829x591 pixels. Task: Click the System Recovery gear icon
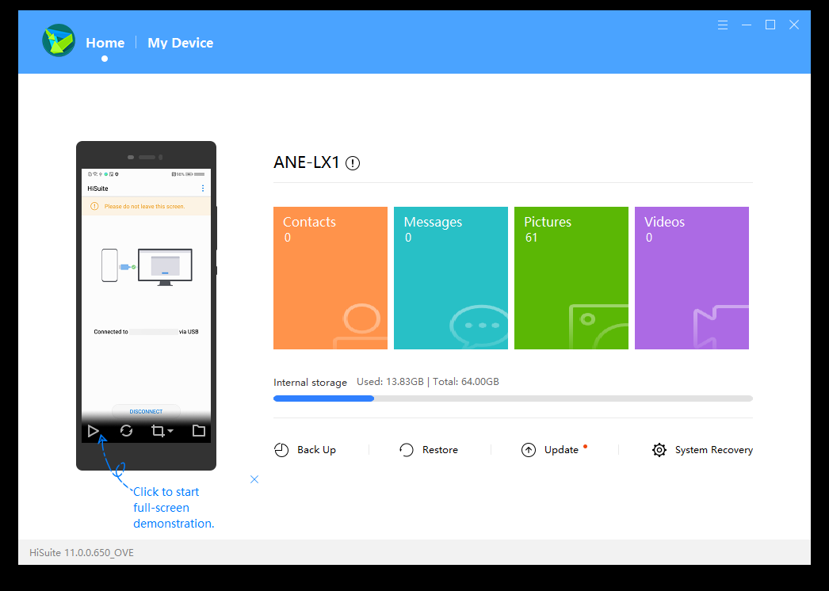[x=659, y=450]
